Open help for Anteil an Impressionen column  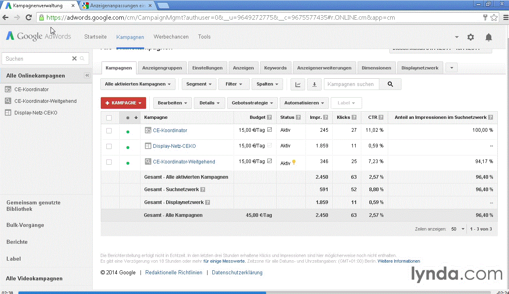491,118
